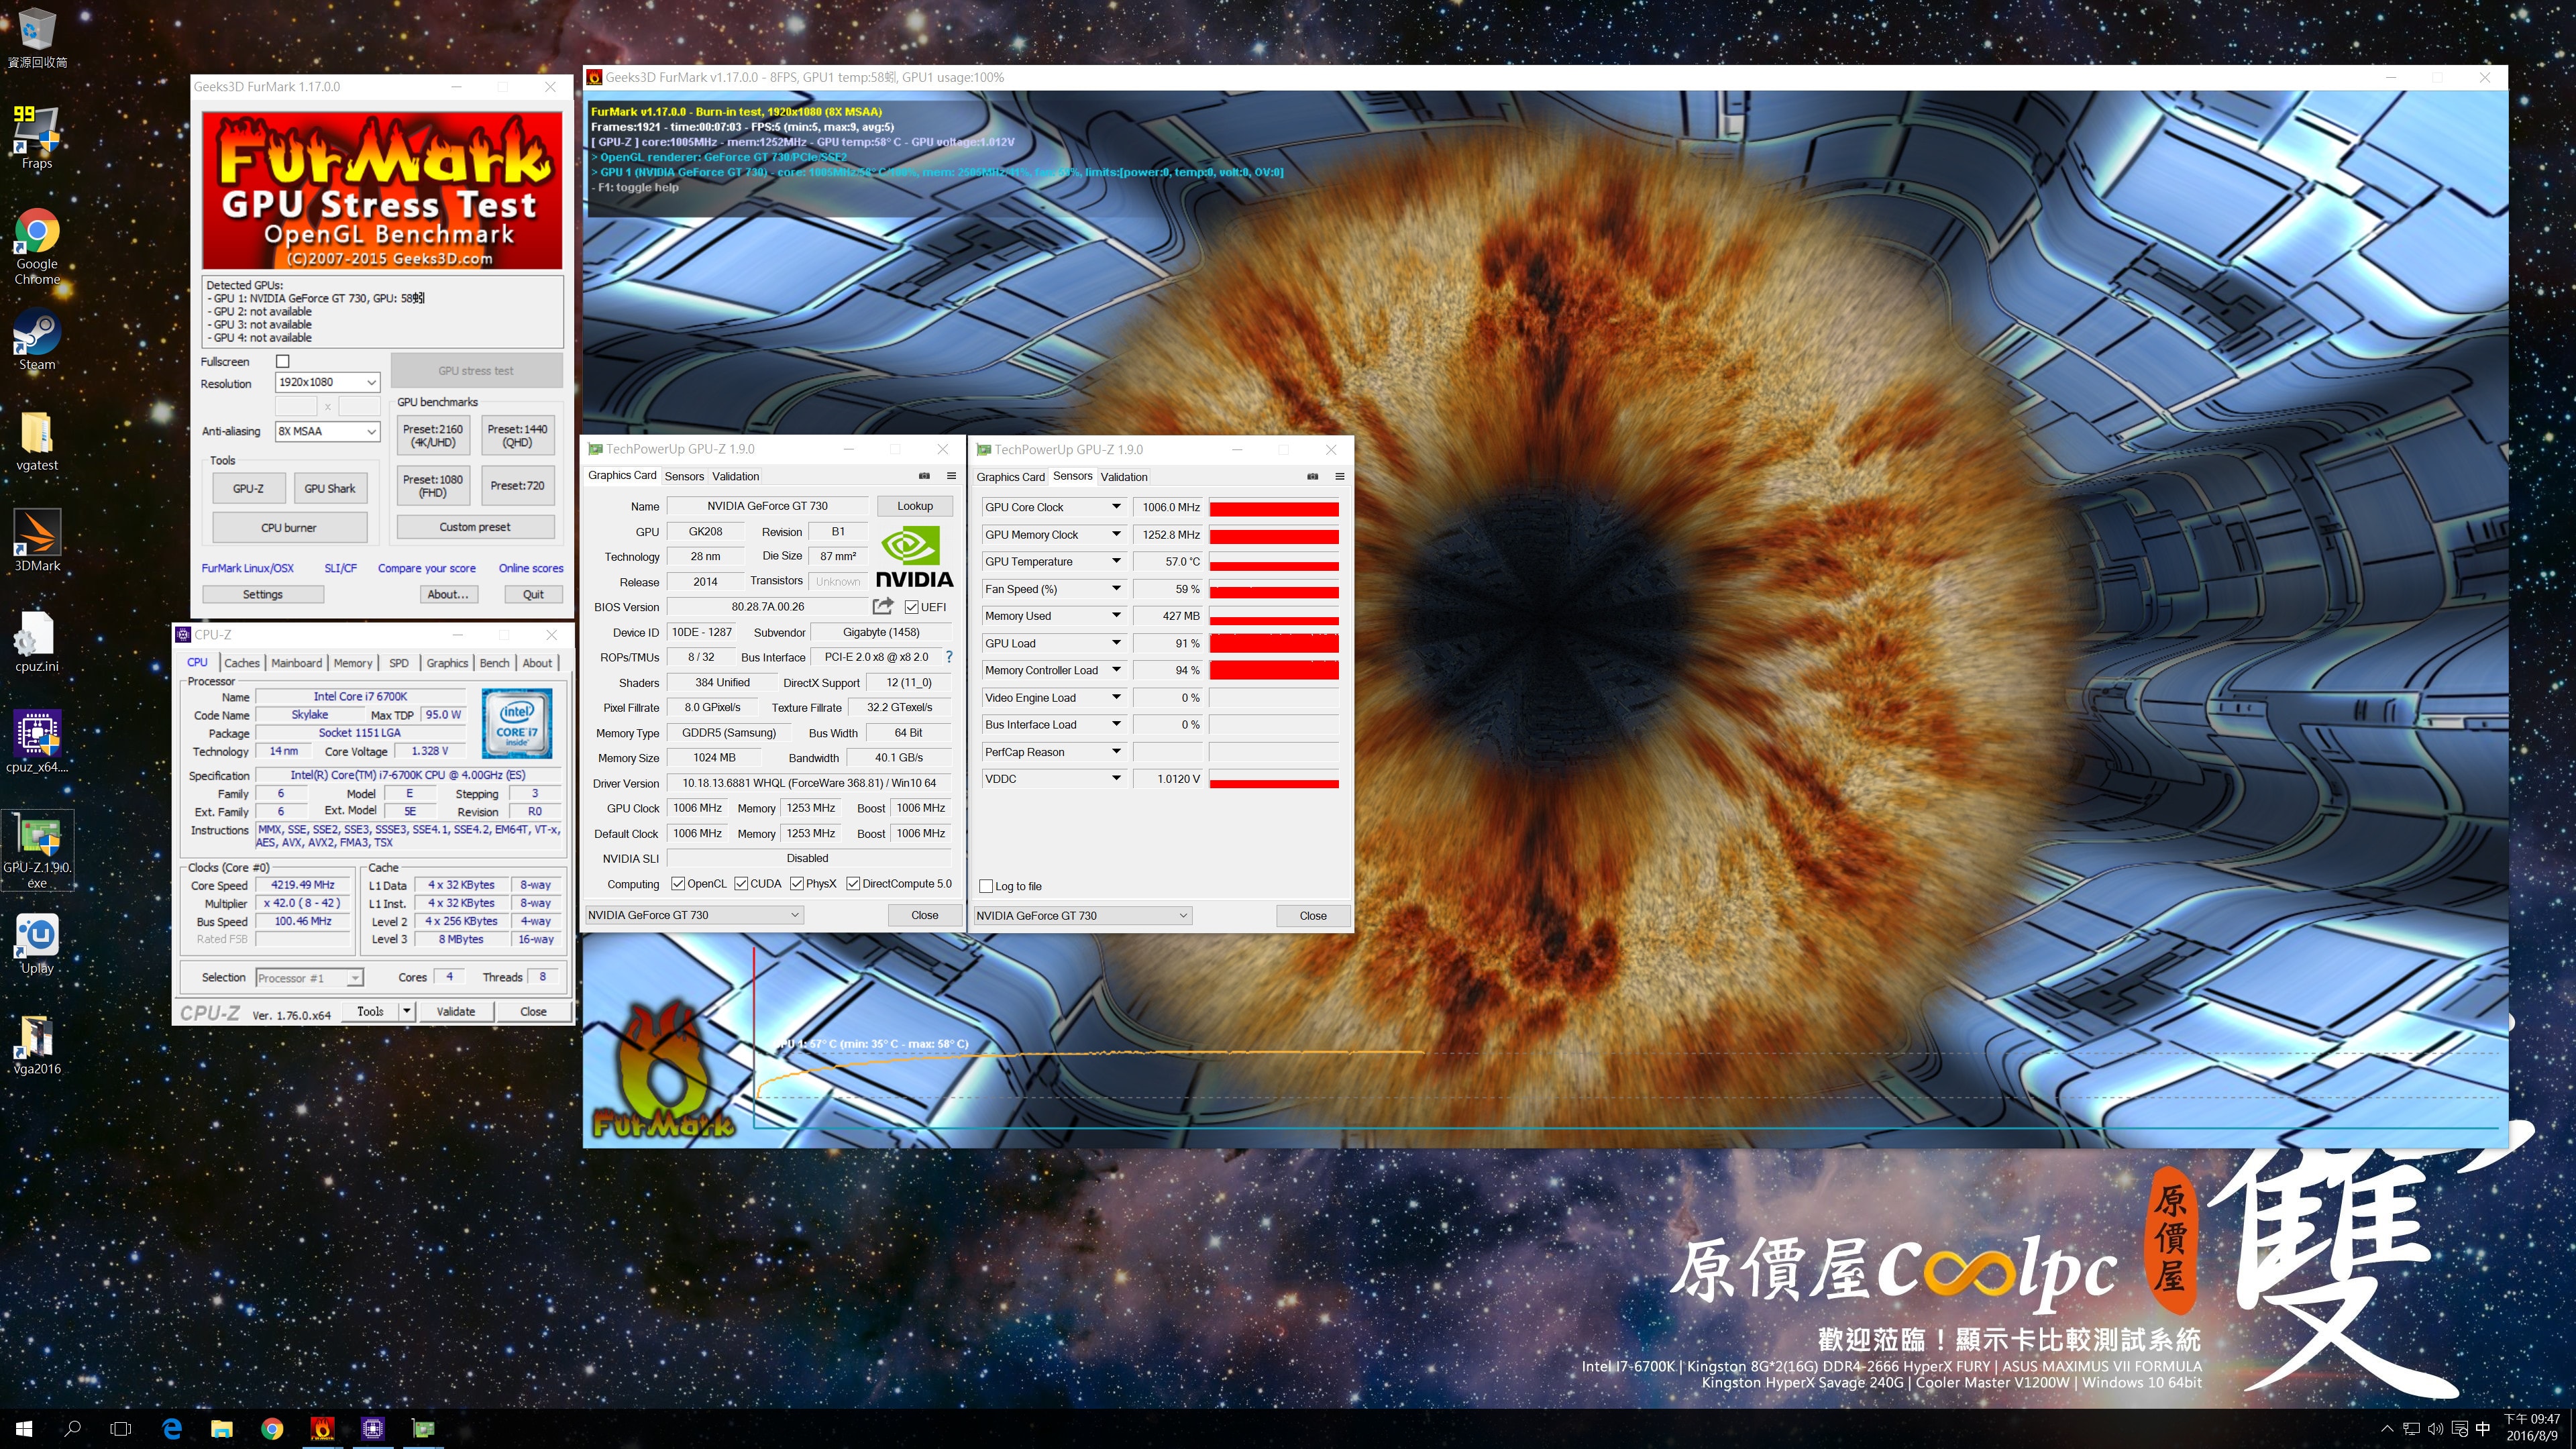The height and width of the screenshot is (1449, 2576).
Task: Open File Explorer from the taskbar
Action: tap(222, 1429)
